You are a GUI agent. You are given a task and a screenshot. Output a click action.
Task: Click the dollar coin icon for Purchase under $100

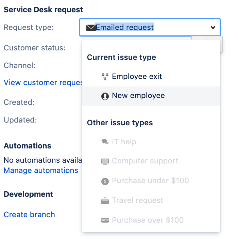105,181
